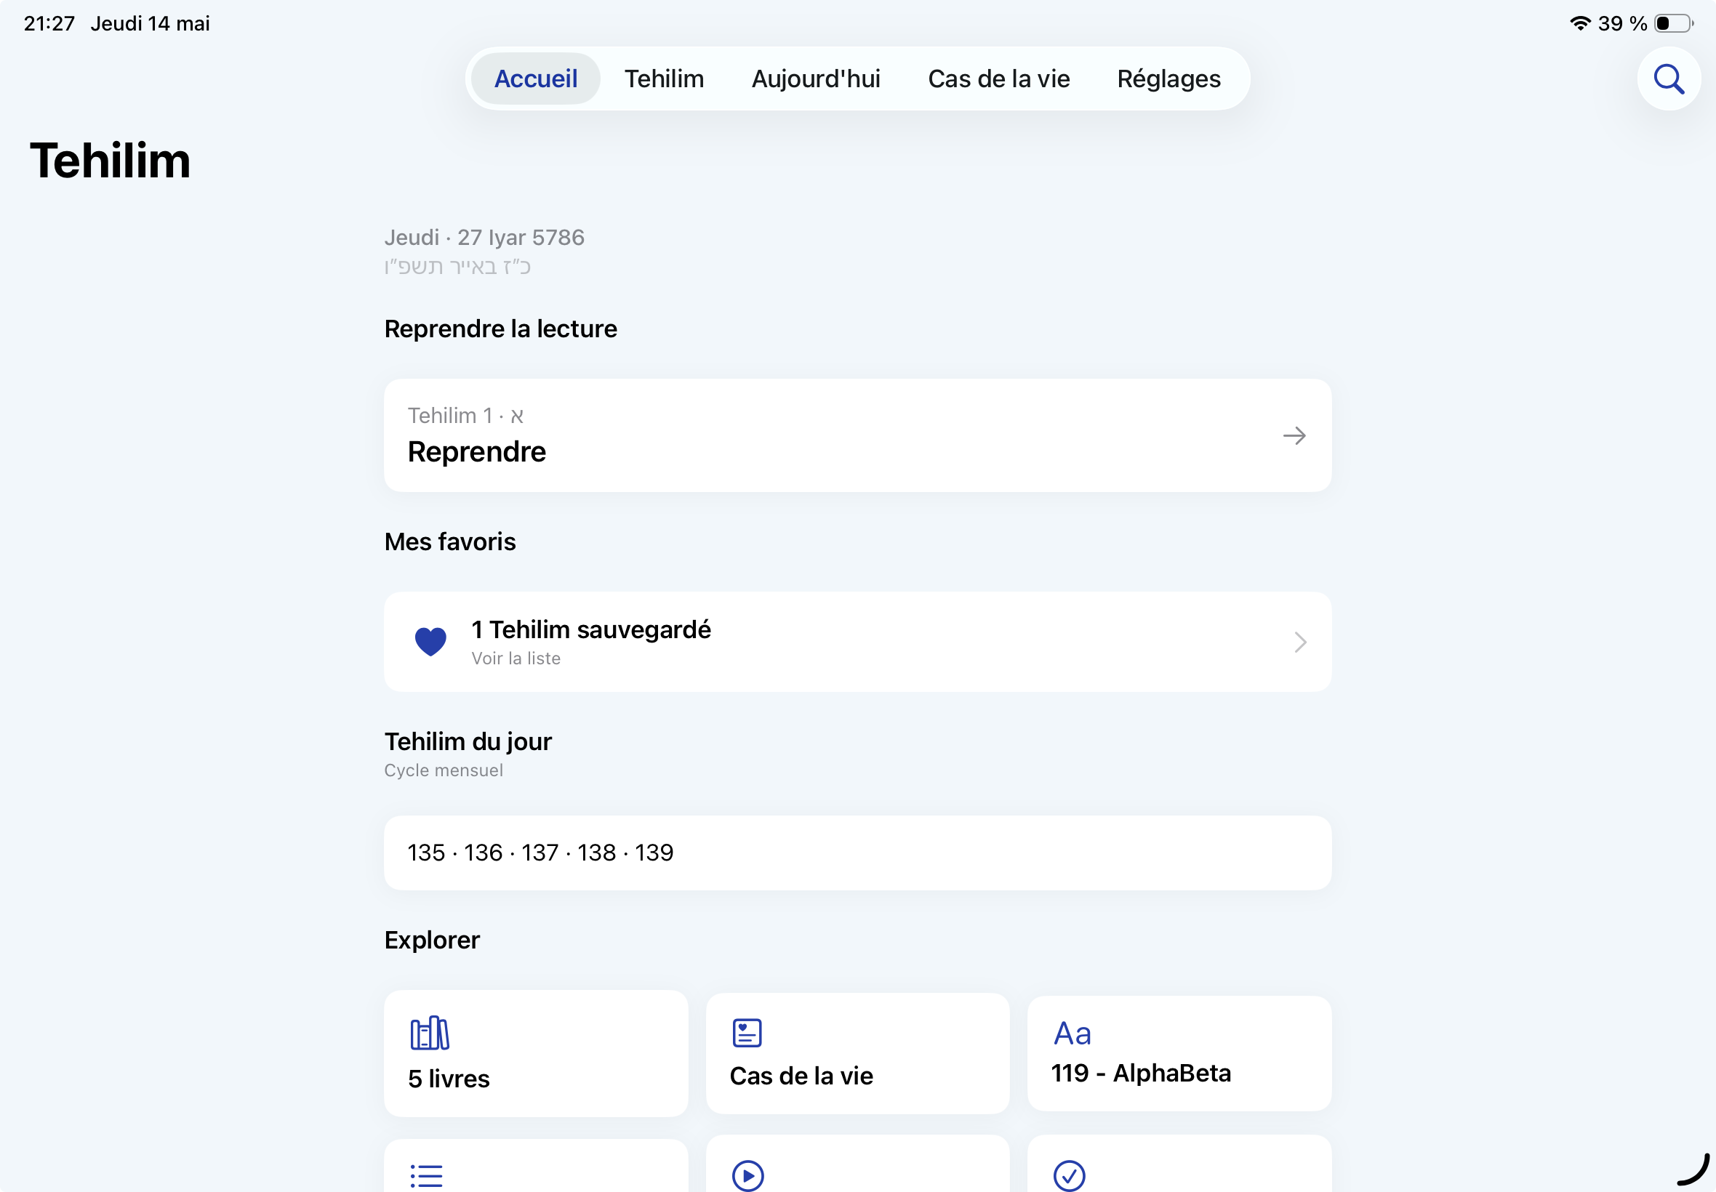Click the 21:27 clock in status bar
The width and height of the screenshot is (1716, 1192).
click(49, 23)
